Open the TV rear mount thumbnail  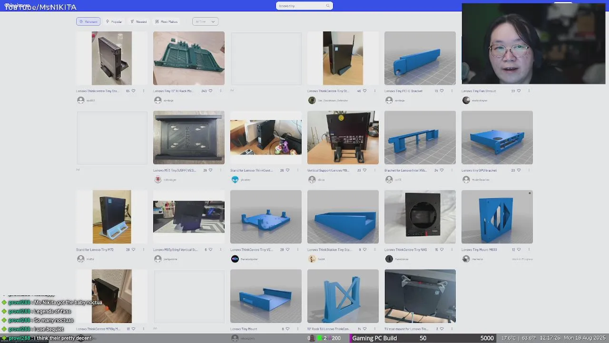click(420, 296)
